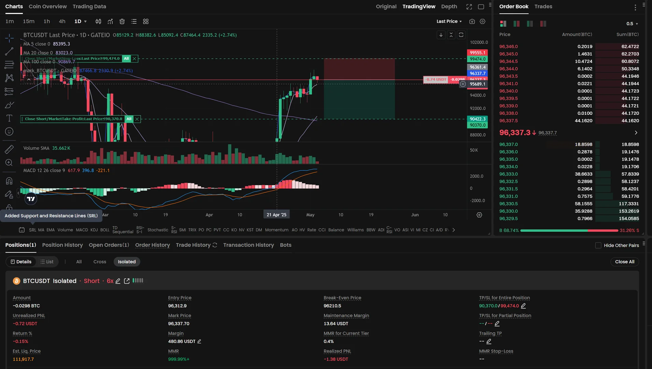The width and height of the screenshot is (652, 369).
Task: Open the chart layout selector square icon
Action: 481,6
